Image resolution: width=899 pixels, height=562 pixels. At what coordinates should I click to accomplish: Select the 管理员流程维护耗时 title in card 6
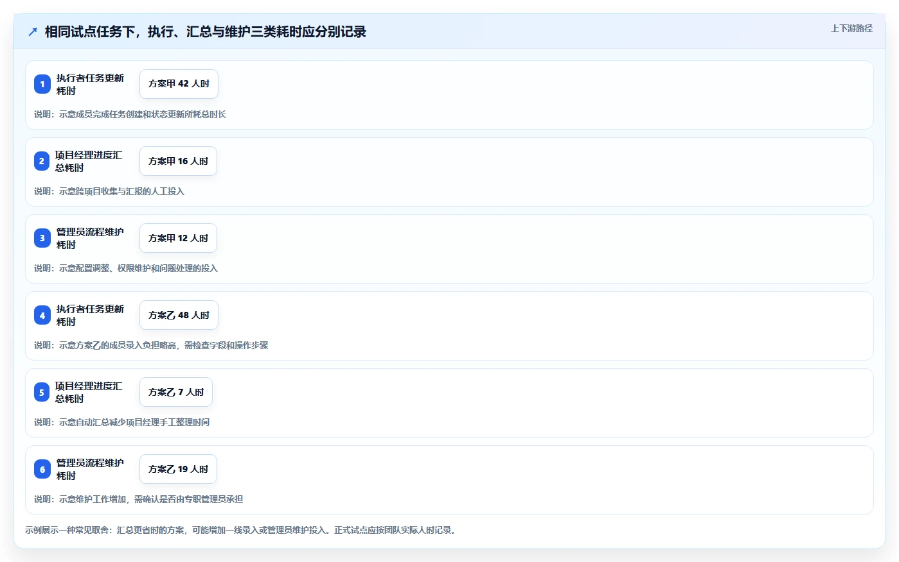[90, 469]
